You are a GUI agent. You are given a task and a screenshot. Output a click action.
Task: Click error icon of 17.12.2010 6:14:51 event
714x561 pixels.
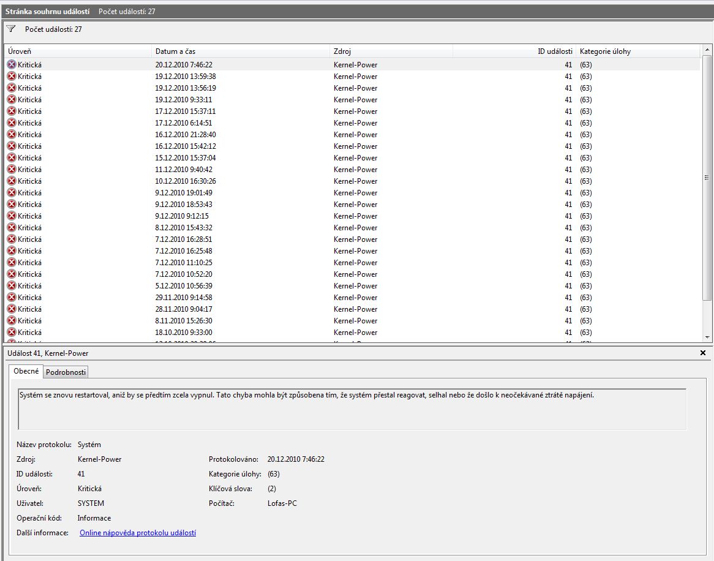11,122
